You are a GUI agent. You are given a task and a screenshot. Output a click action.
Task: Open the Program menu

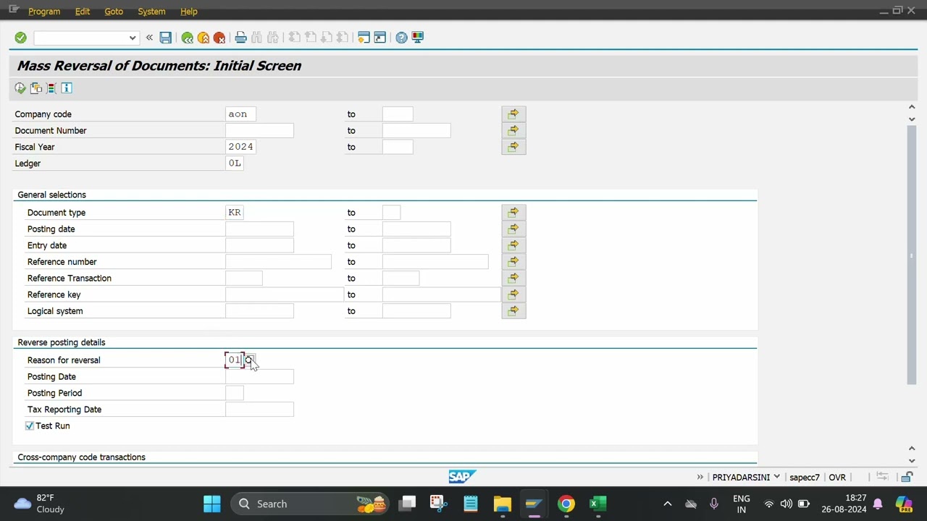pyautogui.click(x=44, y=12)
